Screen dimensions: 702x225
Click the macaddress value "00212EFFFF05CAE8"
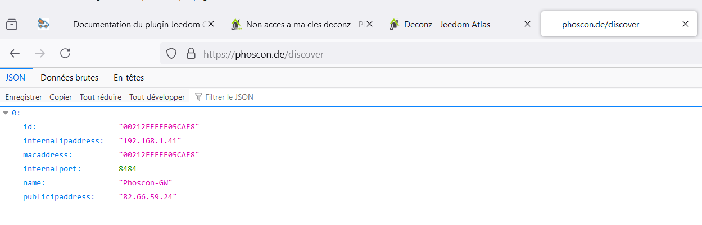159,154
